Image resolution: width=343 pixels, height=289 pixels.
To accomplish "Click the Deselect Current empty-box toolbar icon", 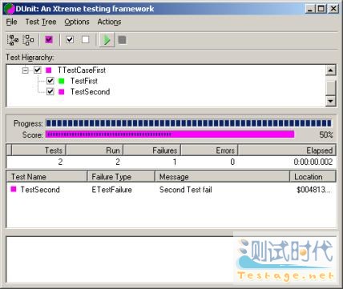I will pos(86,40).
